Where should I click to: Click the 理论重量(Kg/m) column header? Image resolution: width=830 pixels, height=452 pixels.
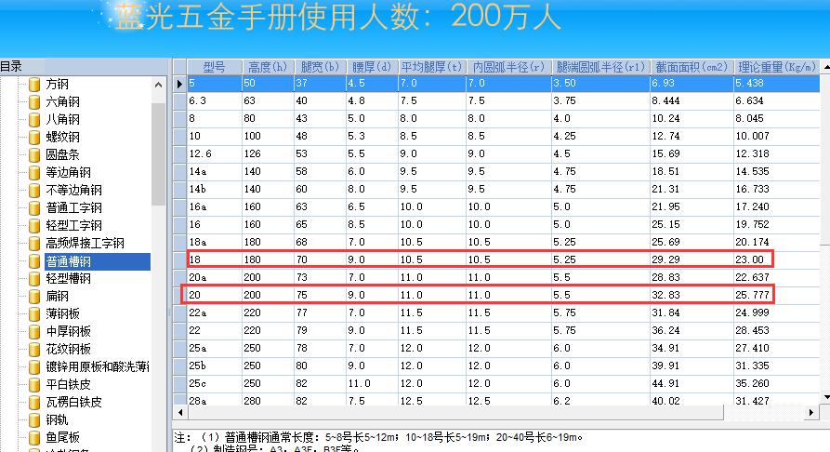coord(776,67)
